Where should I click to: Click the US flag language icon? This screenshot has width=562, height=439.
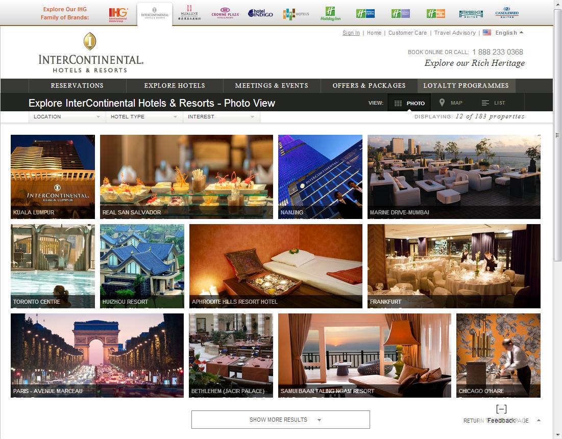click(487, 32)
